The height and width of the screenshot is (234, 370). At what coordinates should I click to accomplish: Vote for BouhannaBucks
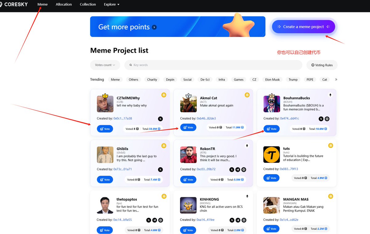271,129
